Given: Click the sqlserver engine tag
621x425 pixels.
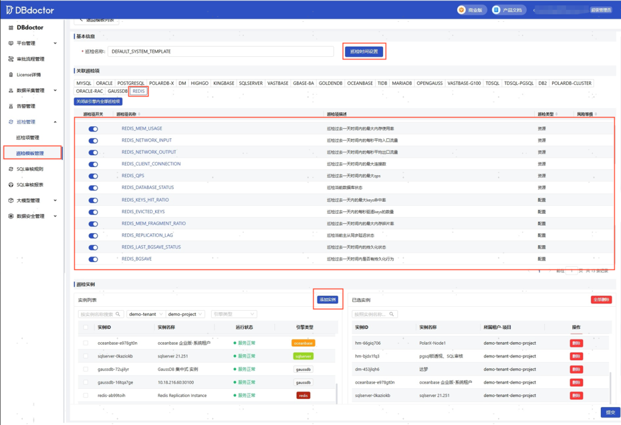Looking at the screenshot, I should 303,356.
